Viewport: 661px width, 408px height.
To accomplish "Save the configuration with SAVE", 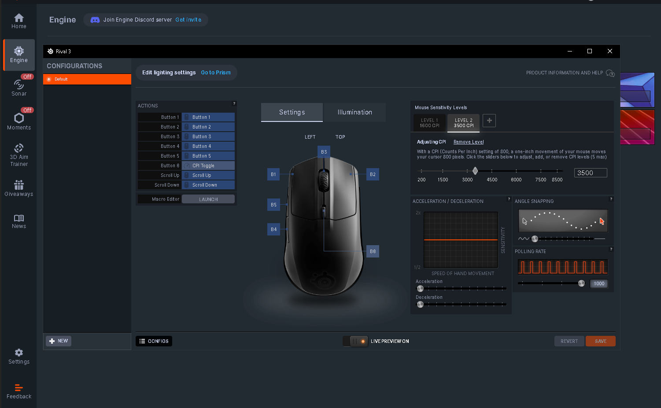I will (601, 341).
